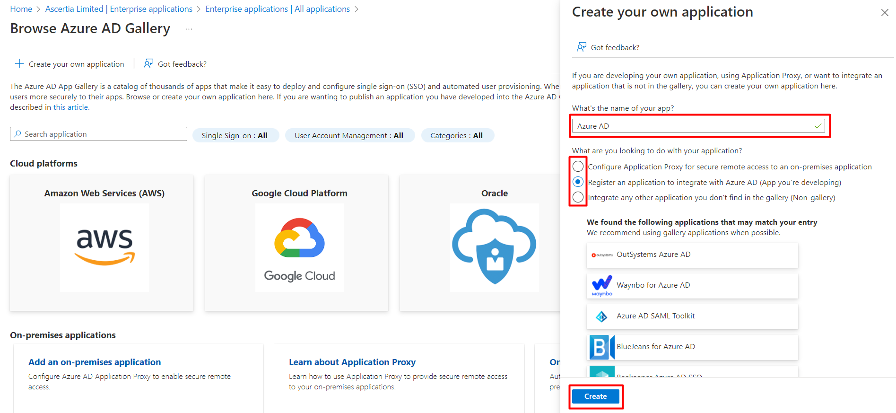Click the plus icon for Create your own application

(x=19, y=63)
